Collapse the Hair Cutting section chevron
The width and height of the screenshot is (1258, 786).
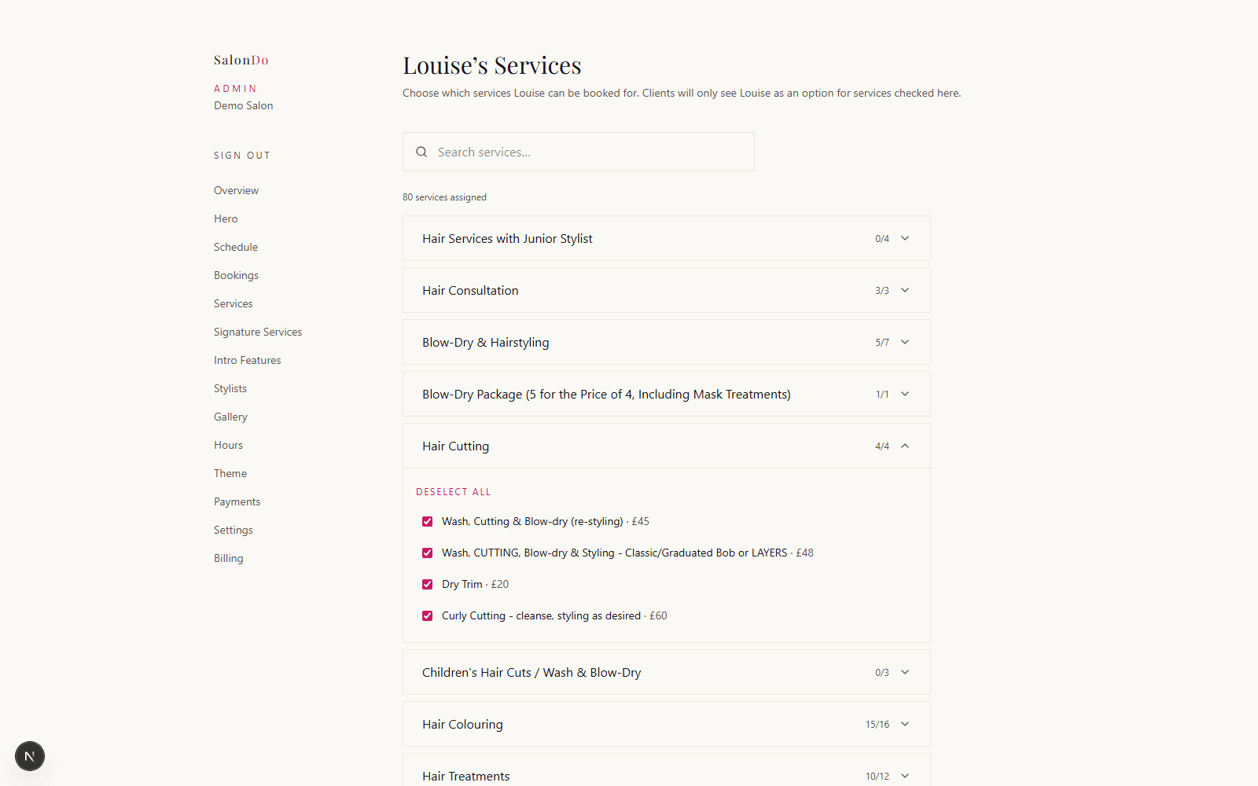point(905,446)
